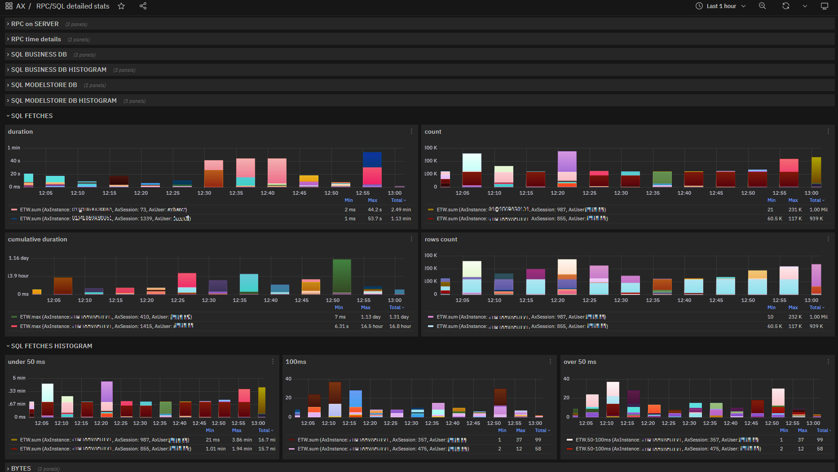The width and height of the screenshot is (838, 472).
Task: Sort over 50 ms legend by Max
Action: 802,430
